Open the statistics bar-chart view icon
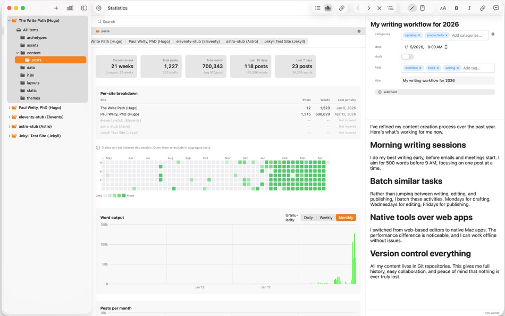 pyautogui.click(x=328, y=8)
